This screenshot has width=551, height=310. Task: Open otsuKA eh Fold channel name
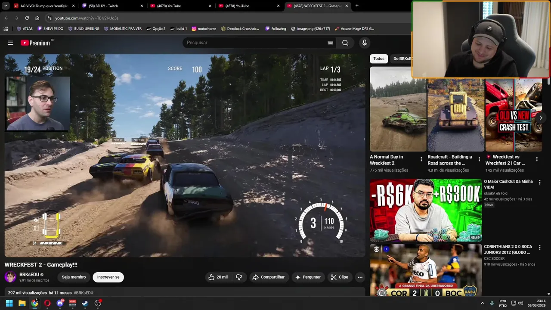[495, 193]
